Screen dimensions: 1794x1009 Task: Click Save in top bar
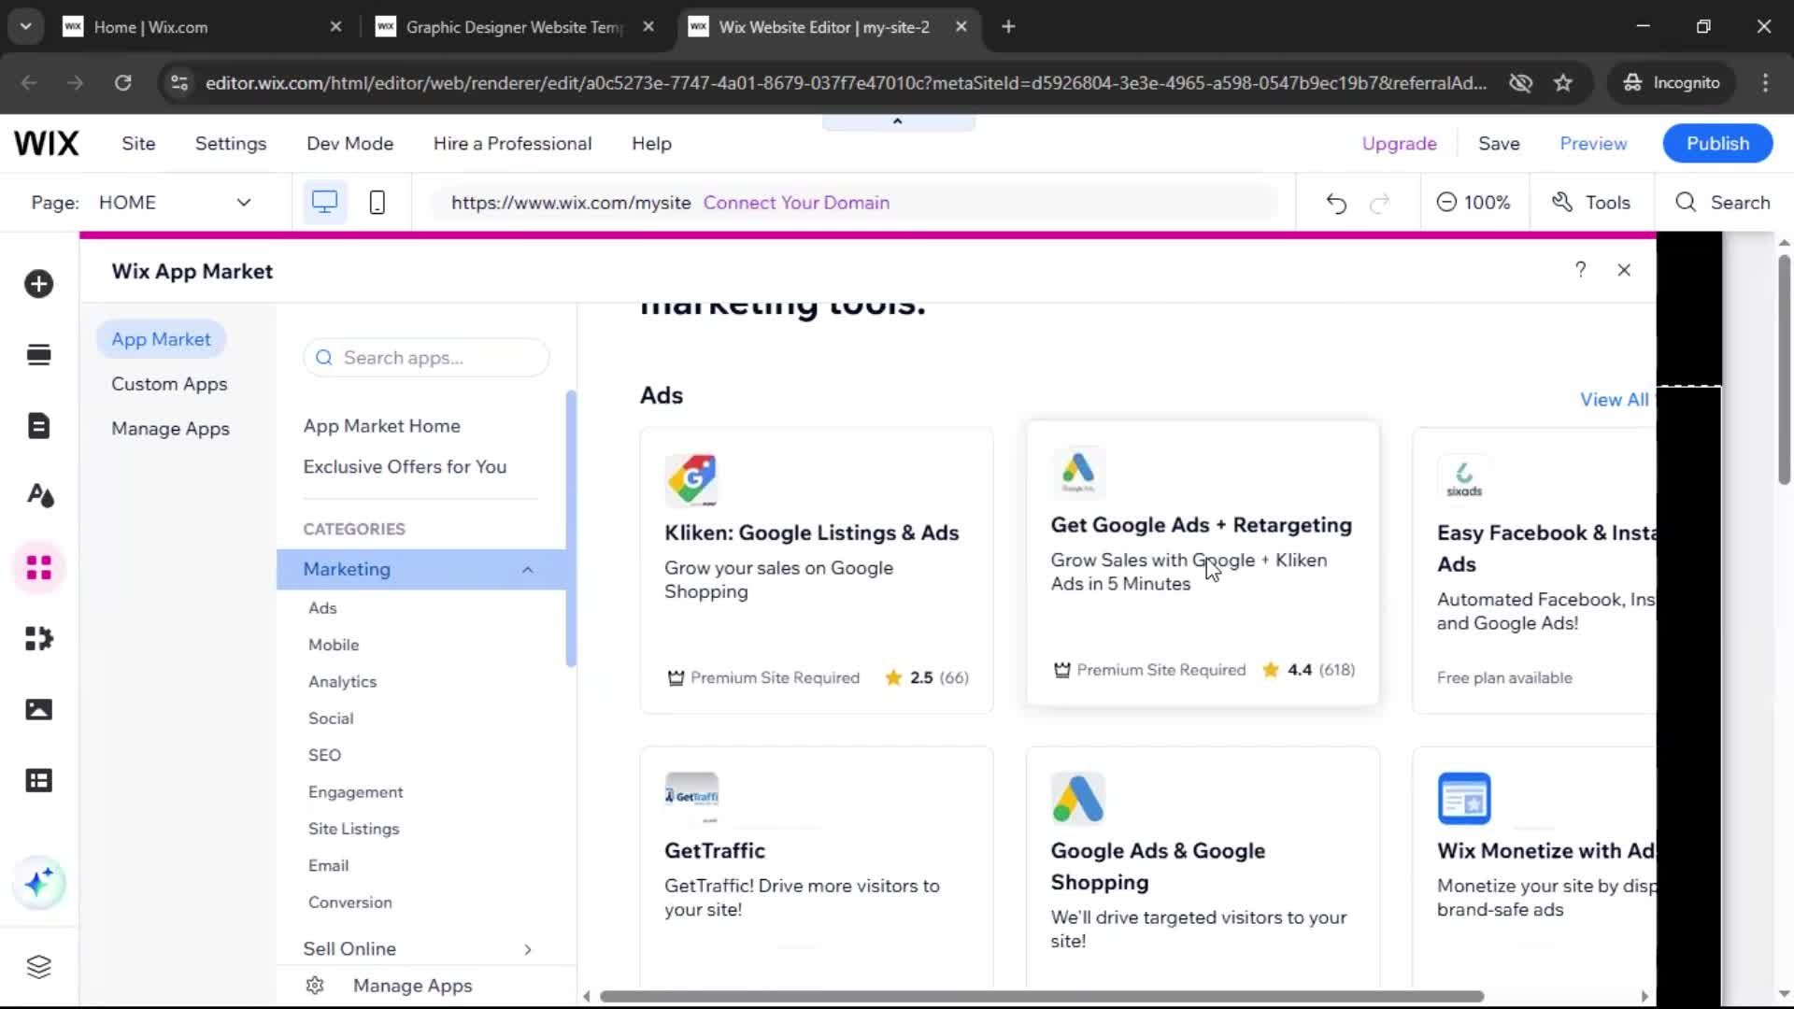[x=1499, y=144]
